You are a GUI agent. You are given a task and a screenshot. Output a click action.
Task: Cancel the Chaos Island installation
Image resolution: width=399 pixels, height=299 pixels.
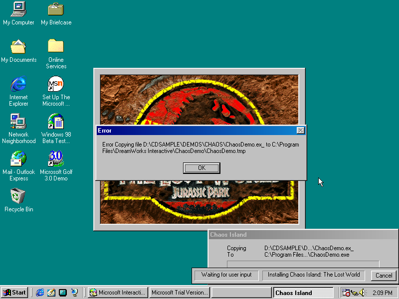coord(384,276)
